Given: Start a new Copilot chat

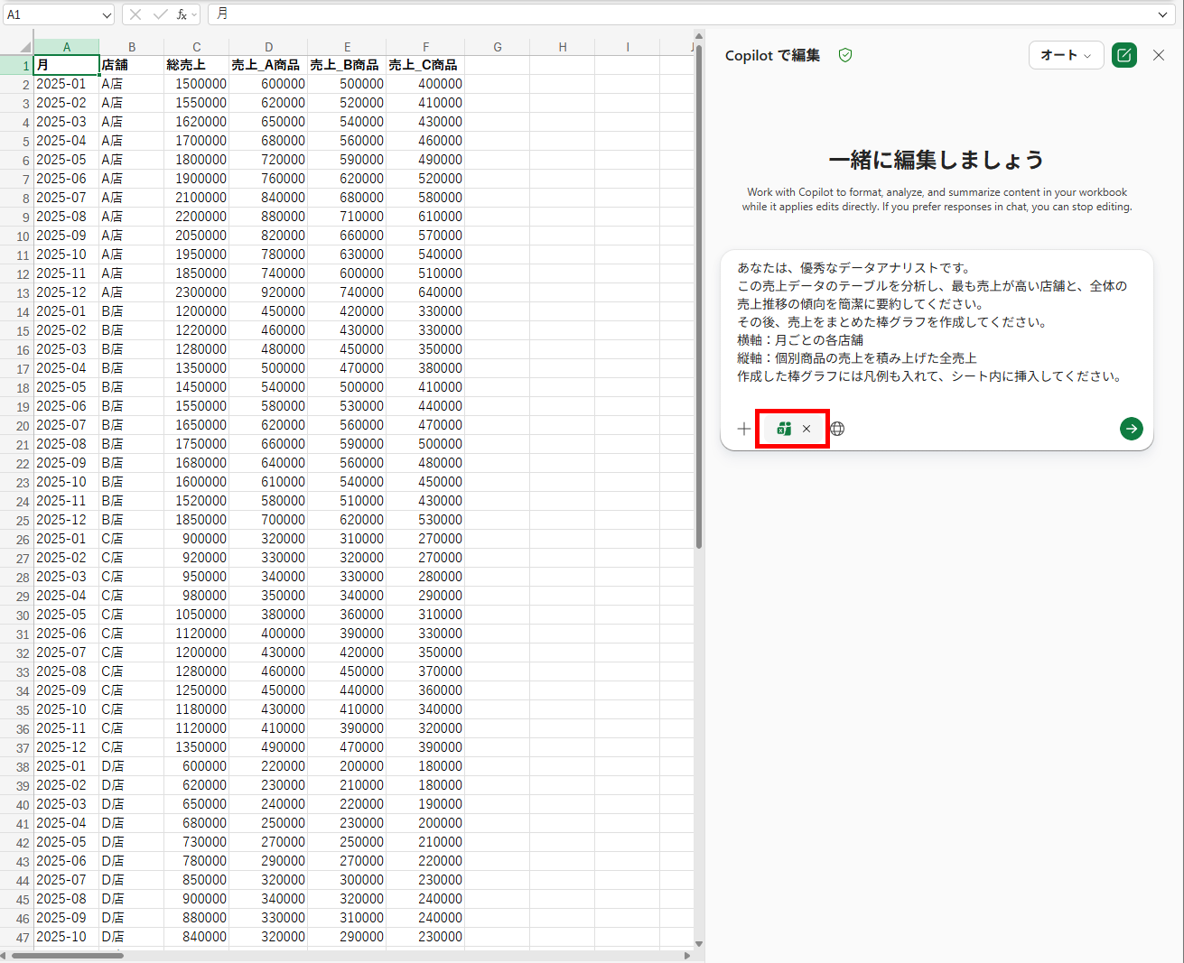Looking at the screenshot, I should pyautogui.click(x=1123, y=55).
